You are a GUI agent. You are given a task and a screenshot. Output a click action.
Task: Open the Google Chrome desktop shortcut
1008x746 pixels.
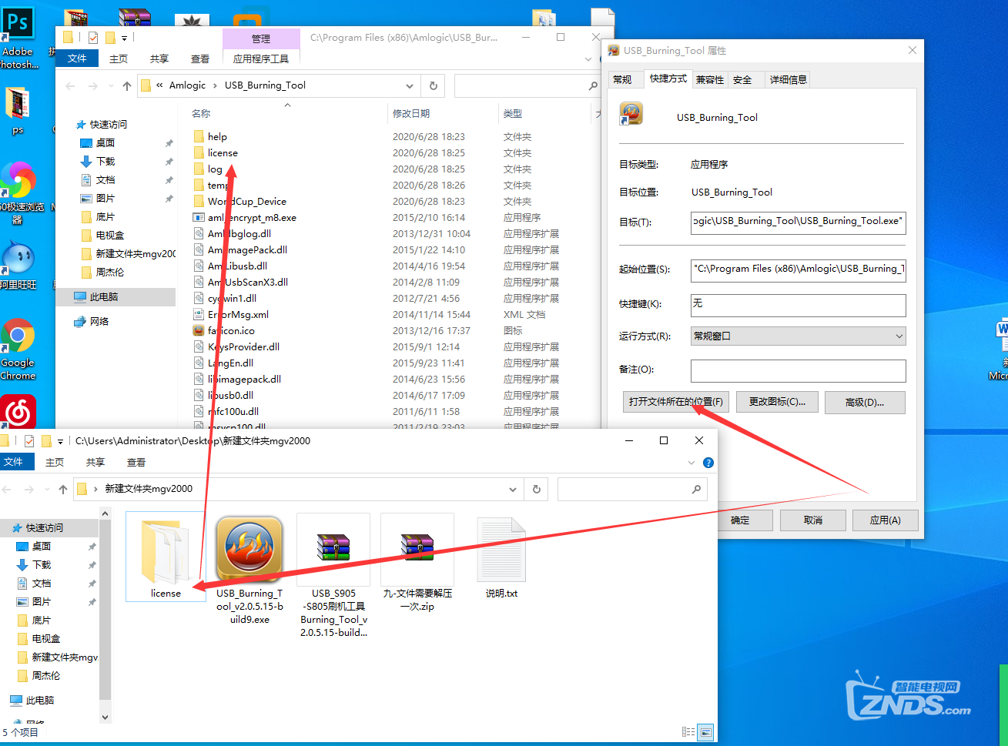tap(18, 350)
